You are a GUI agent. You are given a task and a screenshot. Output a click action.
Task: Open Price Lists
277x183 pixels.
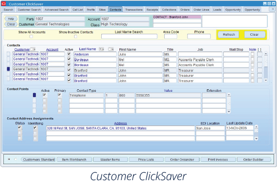point(146,159)
